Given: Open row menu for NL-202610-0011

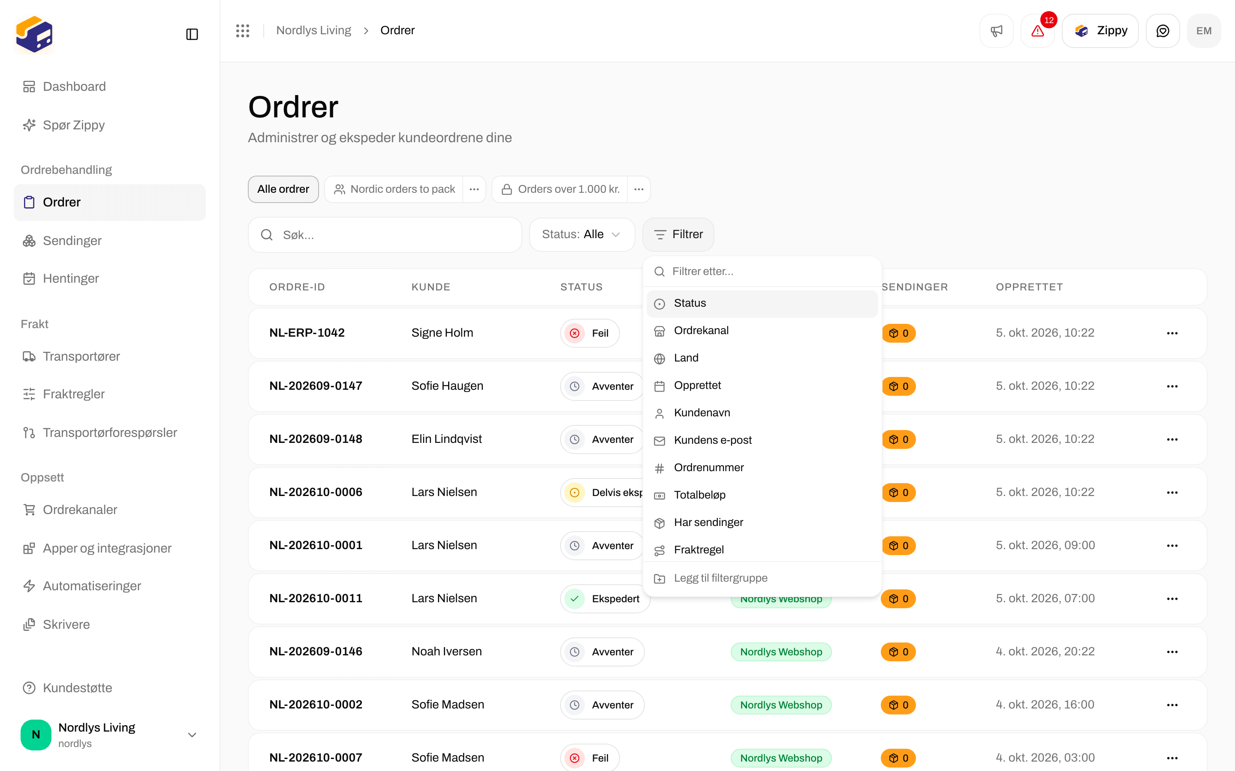Looking at the screenshot, I should [1172, 598].
